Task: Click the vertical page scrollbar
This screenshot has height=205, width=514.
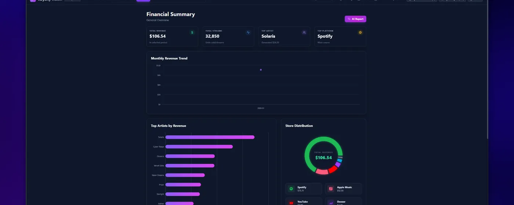Action: pyautogui.click(x=487, y=70)
